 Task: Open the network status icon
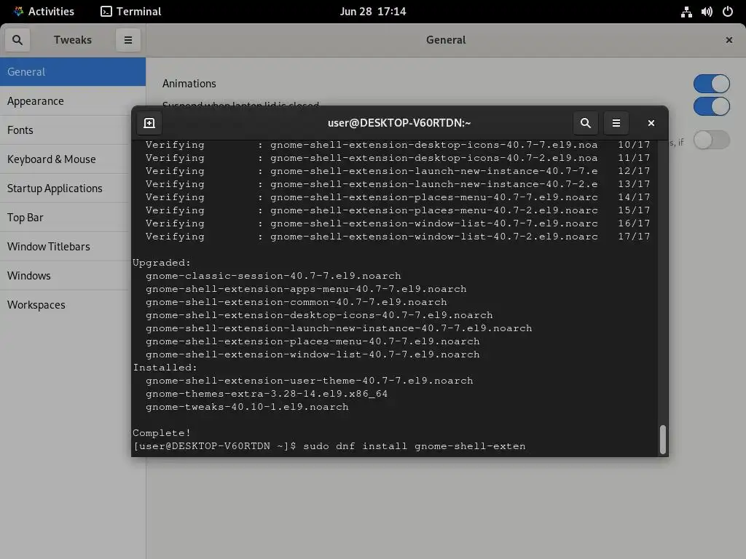pyautogui.click(x=686, y=12)
